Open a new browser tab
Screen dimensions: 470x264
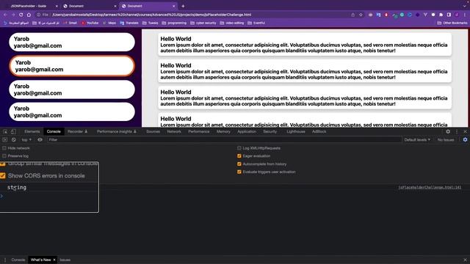point(183,6)
